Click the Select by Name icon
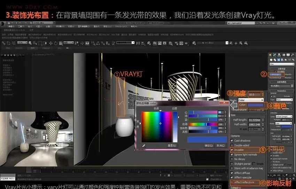 pyautogui.click(x=35, y=43)
